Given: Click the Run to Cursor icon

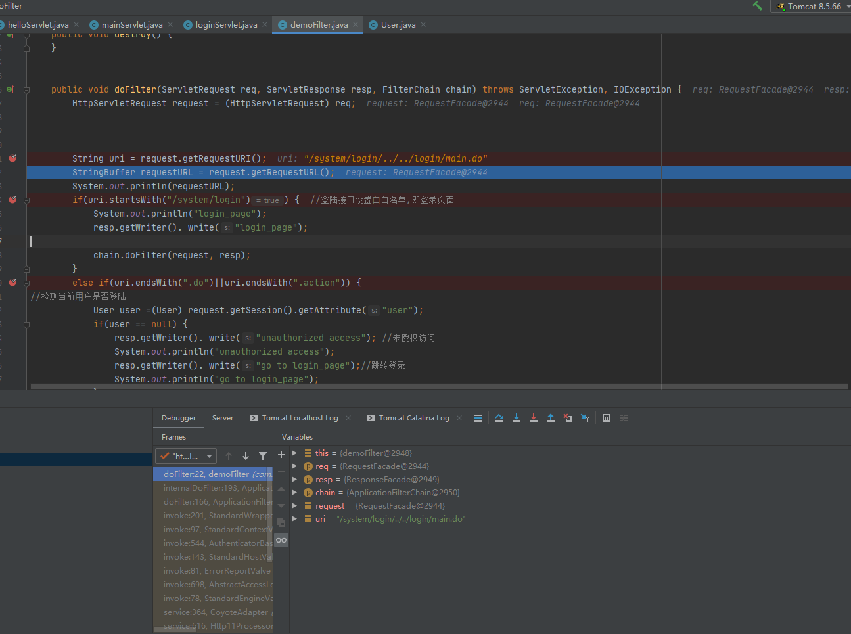Looking at the screenshot, I should point(585,418).
